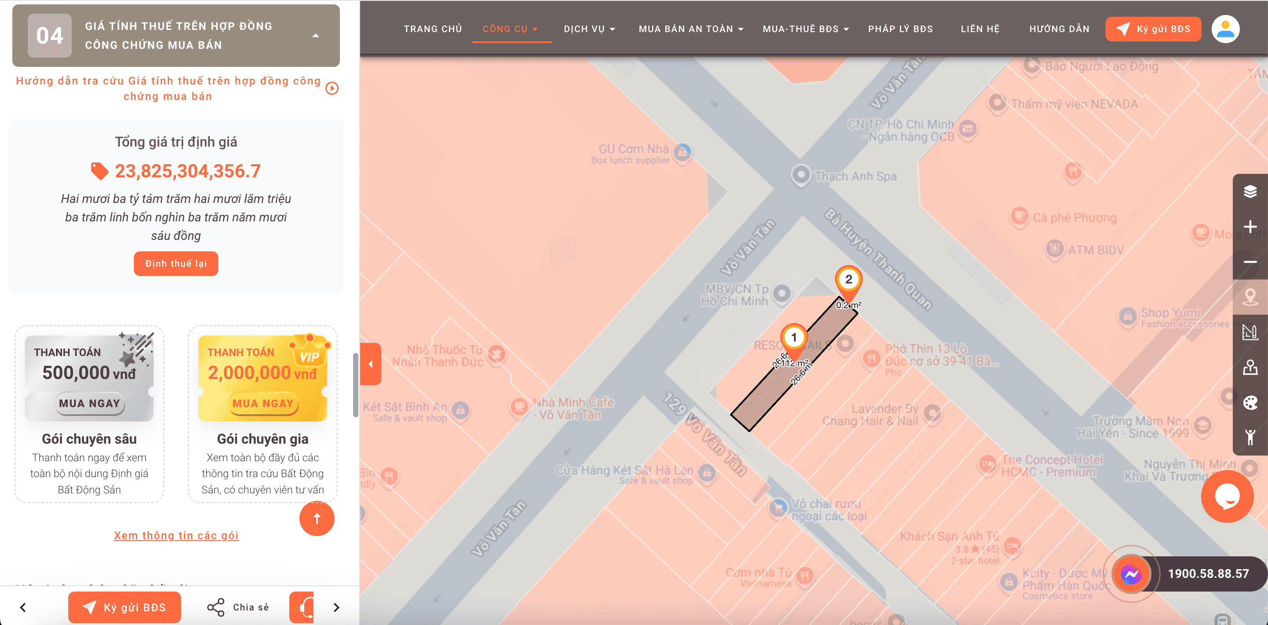Click the total value 23,825,304,356.7
This screenshot has width=1268, height=625.
188,171
